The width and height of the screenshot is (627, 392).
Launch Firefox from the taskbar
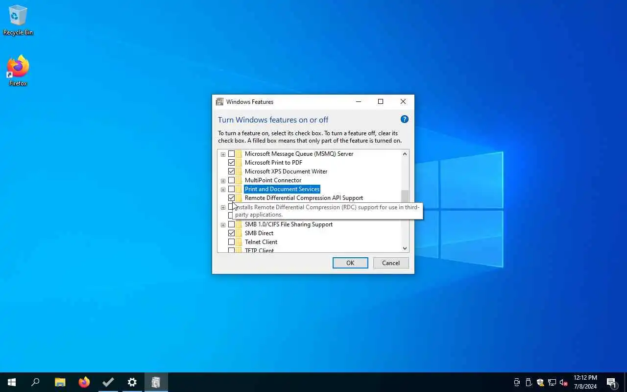pyautogui.click(x=84, y=382)
